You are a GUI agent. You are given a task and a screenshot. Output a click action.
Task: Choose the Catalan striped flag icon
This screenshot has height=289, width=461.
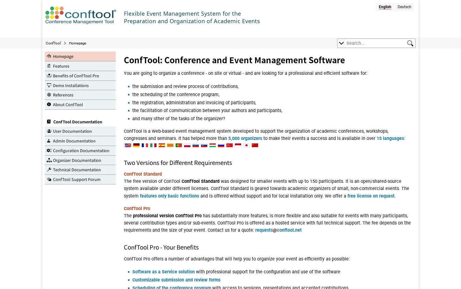170,145
